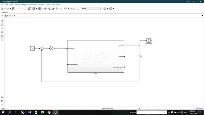This screenshot has height=115, width=204.
Task: Click the Stop simulation button
Action: click(x=61, y=9)
